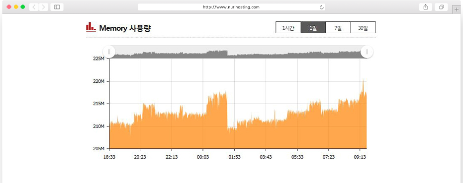This screenshot has width=463, height=183.
Task: Close the window with the red button
Action: tap(9, 7)
